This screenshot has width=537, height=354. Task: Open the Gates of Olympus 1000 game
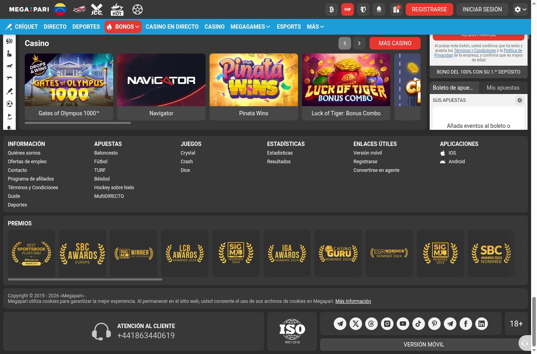(69, 87)
